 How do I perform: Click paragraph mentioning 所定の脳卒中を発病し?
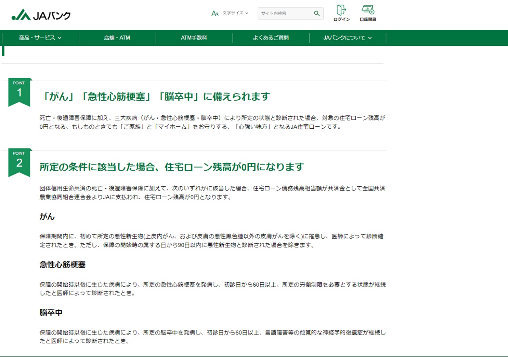(212, 337)
